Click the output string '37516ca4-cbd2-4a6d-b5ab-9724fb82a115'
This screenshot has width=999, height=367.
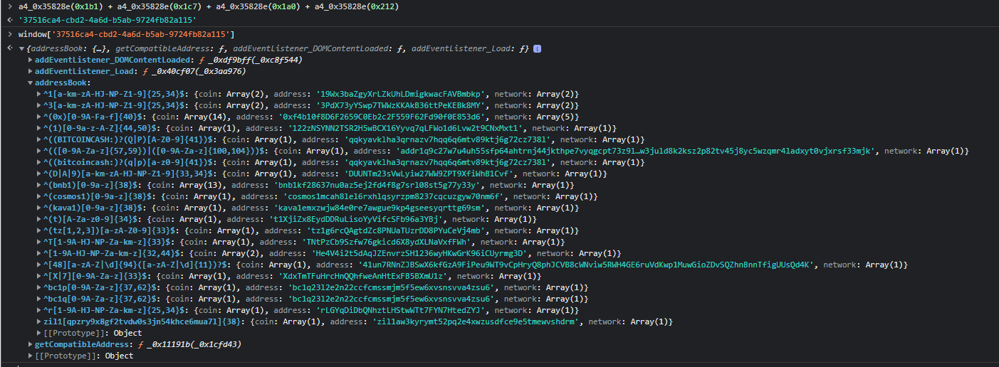pos(108,20)
